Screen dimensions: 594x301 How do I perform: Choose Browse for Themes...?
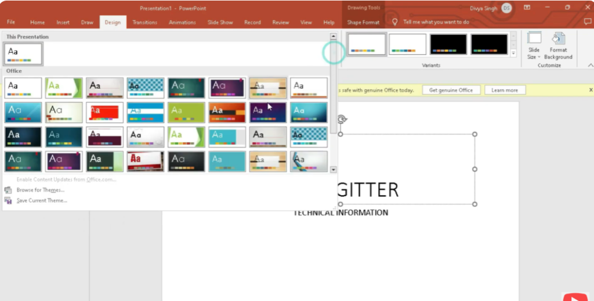coord(41,190)
